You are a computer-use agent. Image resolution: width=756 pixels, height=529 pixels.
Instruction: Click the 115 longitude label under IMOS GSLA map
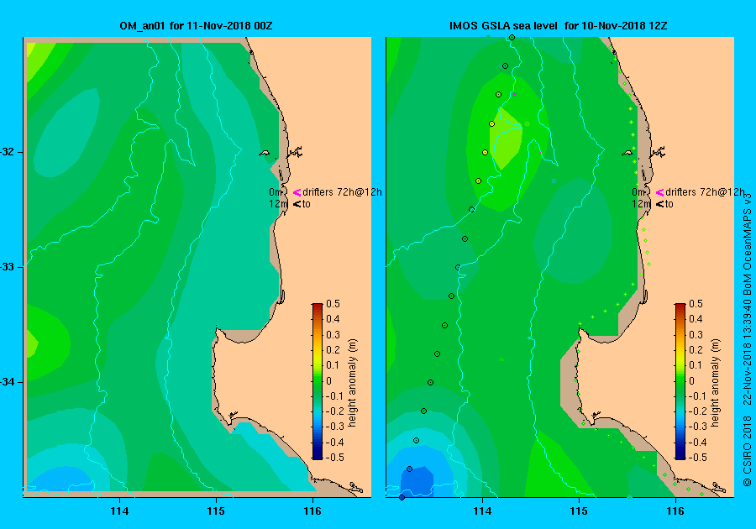pyautogui.click(x=579, y=511)
